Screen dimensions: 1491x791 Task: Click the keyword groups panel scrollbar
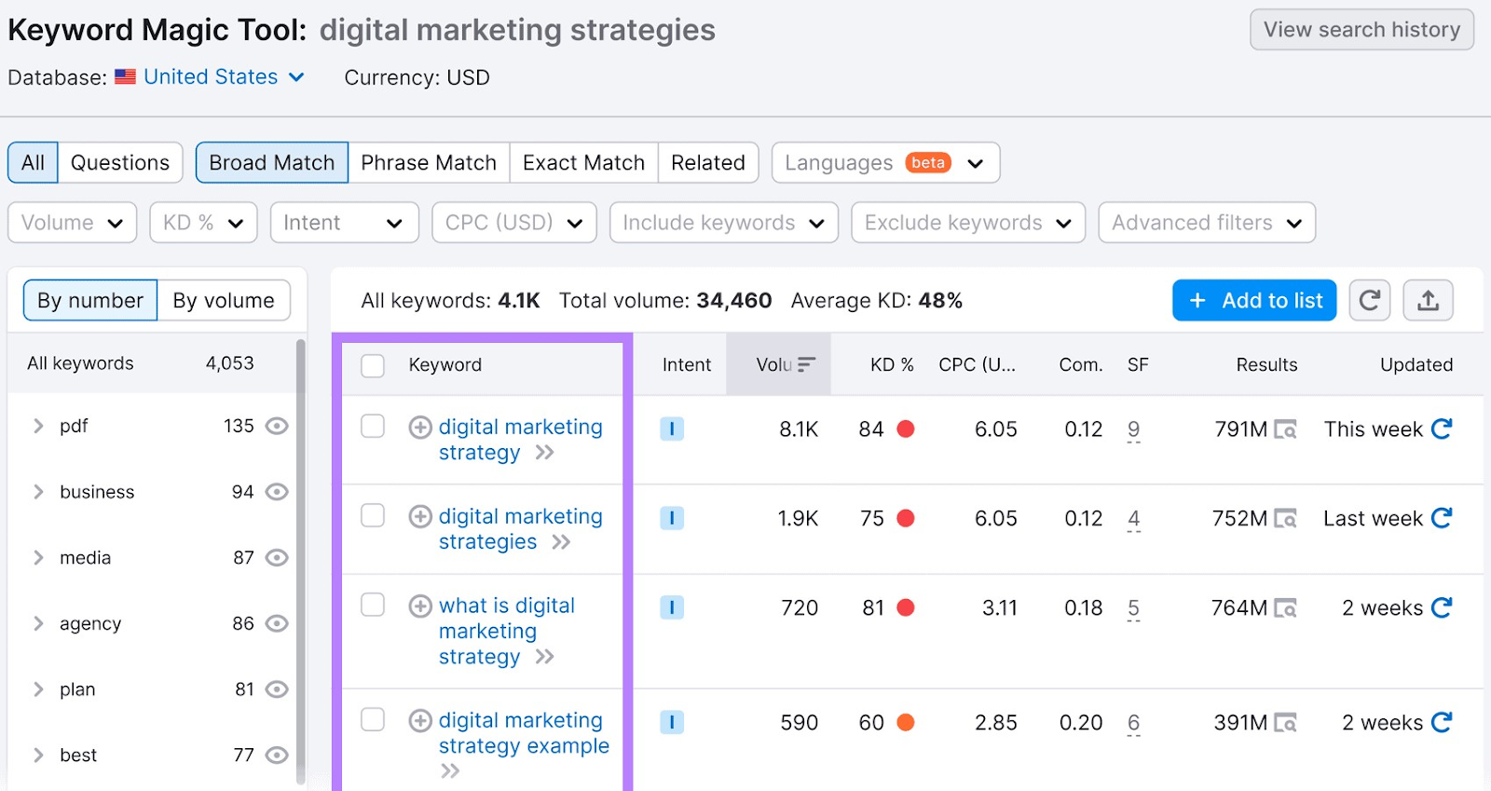[300, 559]
